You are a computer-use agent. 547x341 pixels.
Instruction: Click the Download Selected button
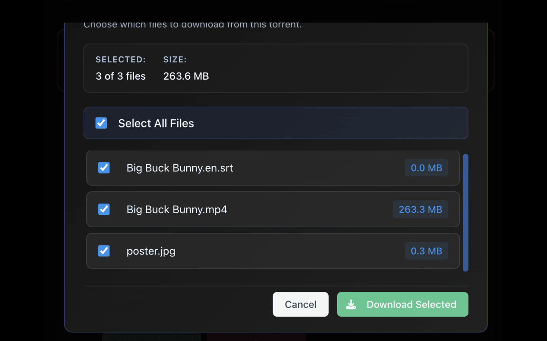tap(403, 304)
